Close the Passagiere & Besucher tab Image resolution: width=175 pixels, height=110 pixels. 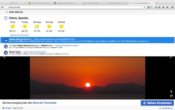coord(76,3)
